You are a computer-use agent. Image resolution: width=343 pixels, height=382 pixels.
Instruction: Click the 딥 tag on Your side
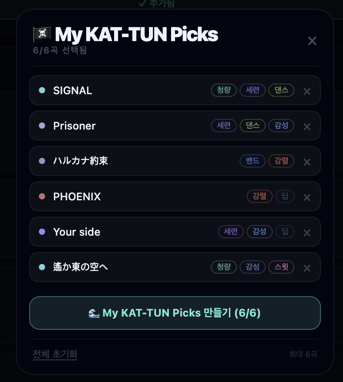285,232
